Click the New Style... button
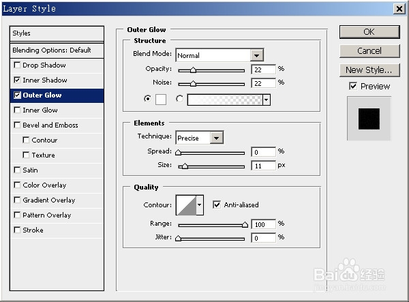Viewport: 409px width, 302px height. coord(369,70)
